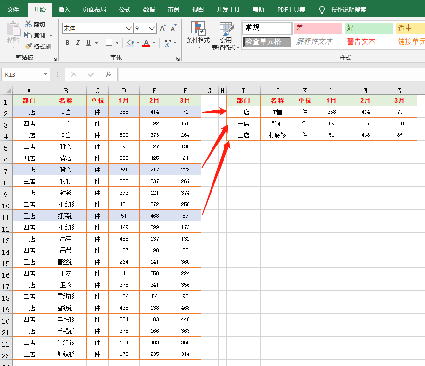Image resolution: width=425 pixels, height=366 pixels.
Task: Select column D header
Action: tap(124, 91)
